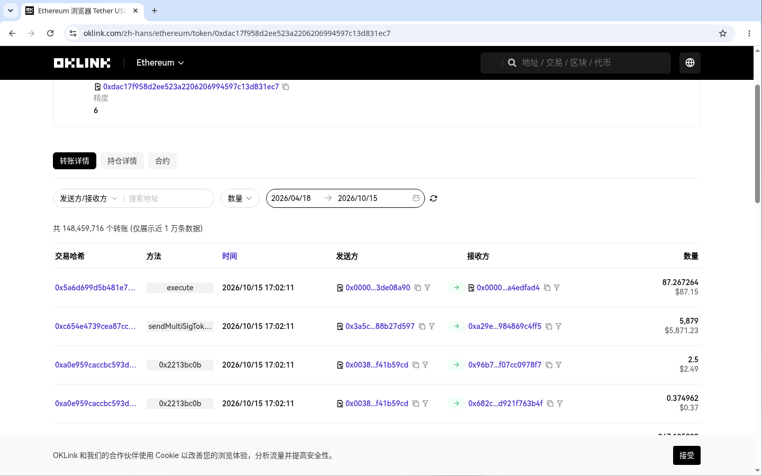Copy receiver address 0x682c...d921f763b4f
The width and height of the screenshot is (762, 476).
(x=550, y=404)
